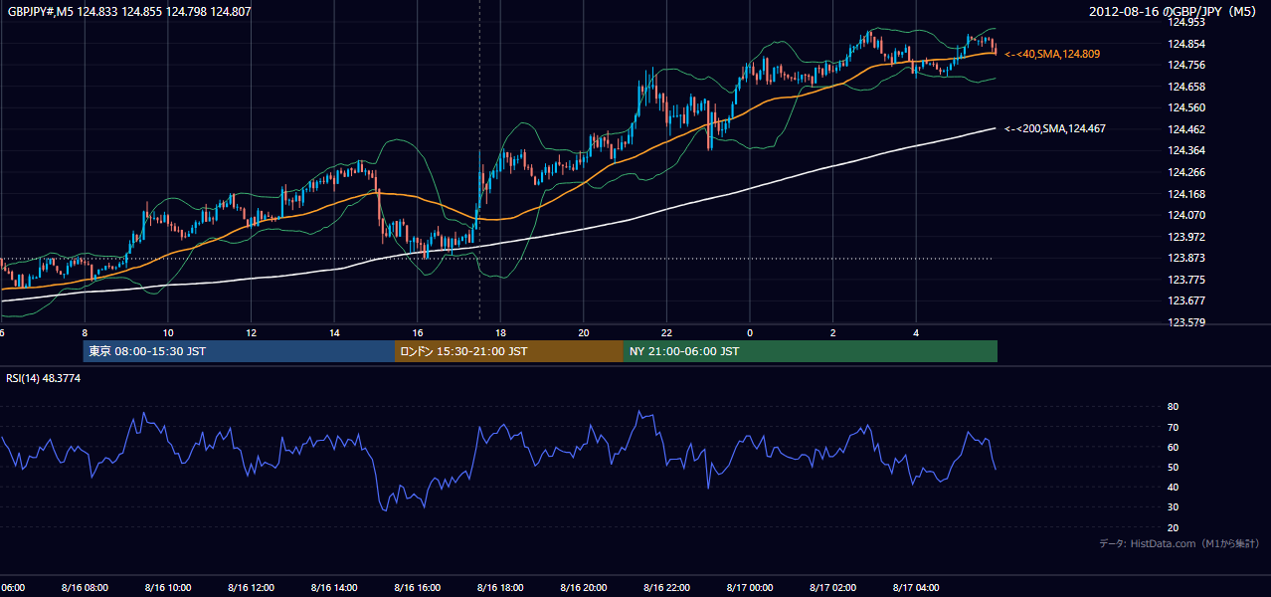Click RSI scale level 60
This screenshot has height=597, width=1271.
point(1174,447)
